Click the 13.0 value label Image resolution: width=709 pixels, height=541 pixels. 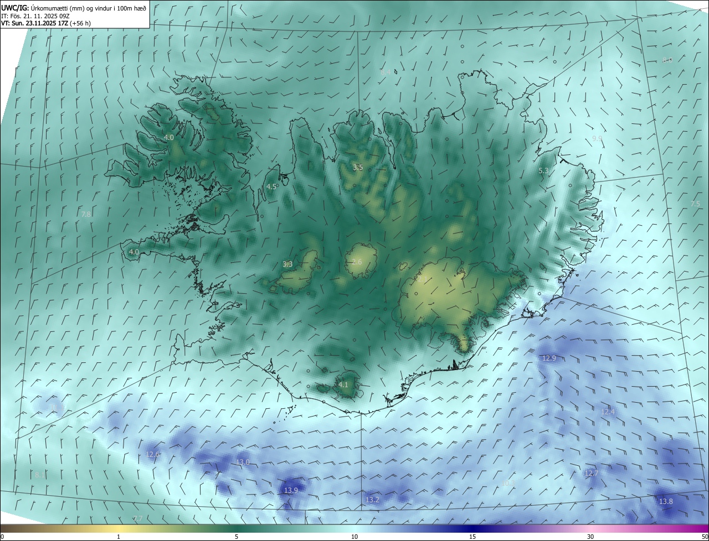coord(243,462)
